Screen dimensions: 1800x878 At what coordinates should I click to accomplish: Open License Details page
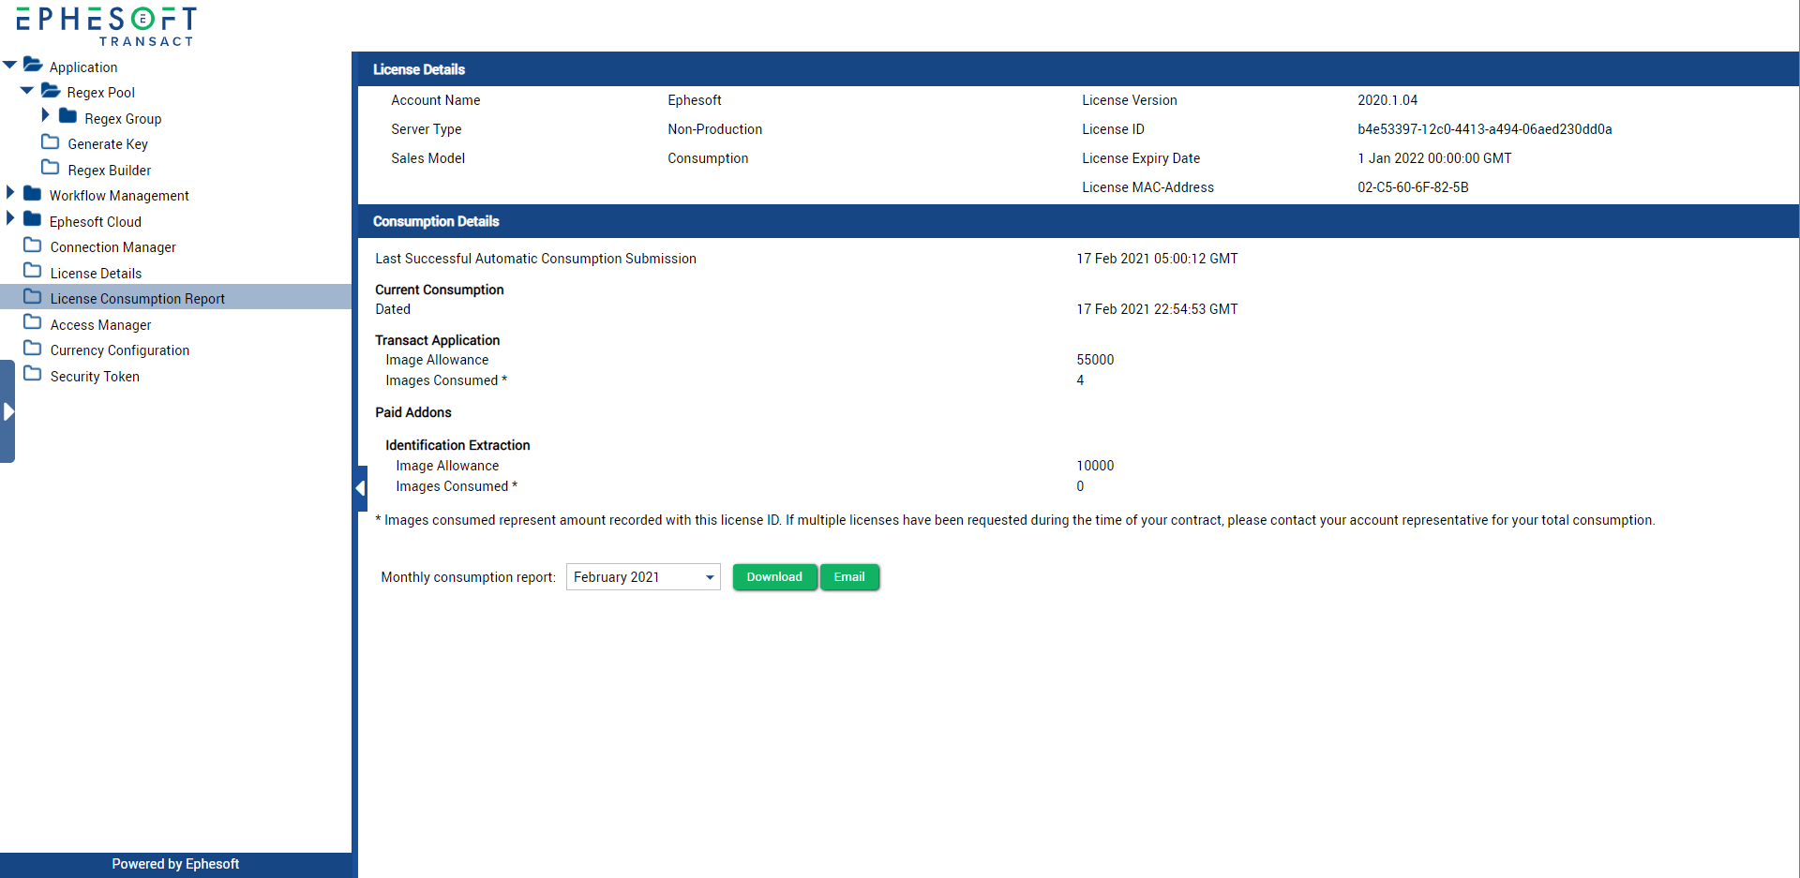click(x=97, y=274)
